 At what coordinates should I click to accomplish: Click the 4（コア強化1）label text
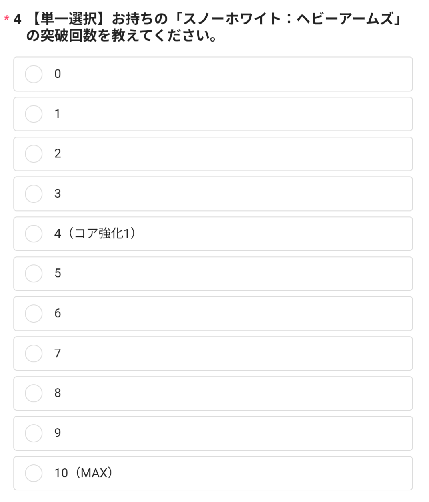95,234
